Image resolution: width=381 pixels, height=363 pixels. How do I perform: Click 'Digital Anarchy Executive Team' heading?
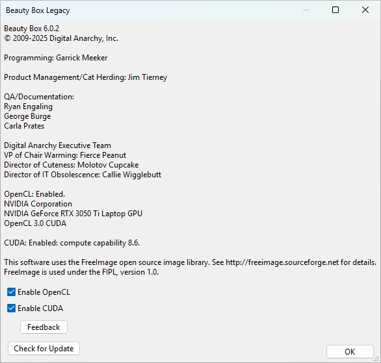(58, 145)
